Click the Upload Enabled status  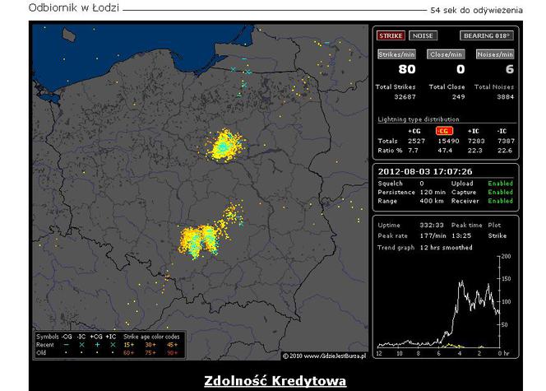pos(501,184)
